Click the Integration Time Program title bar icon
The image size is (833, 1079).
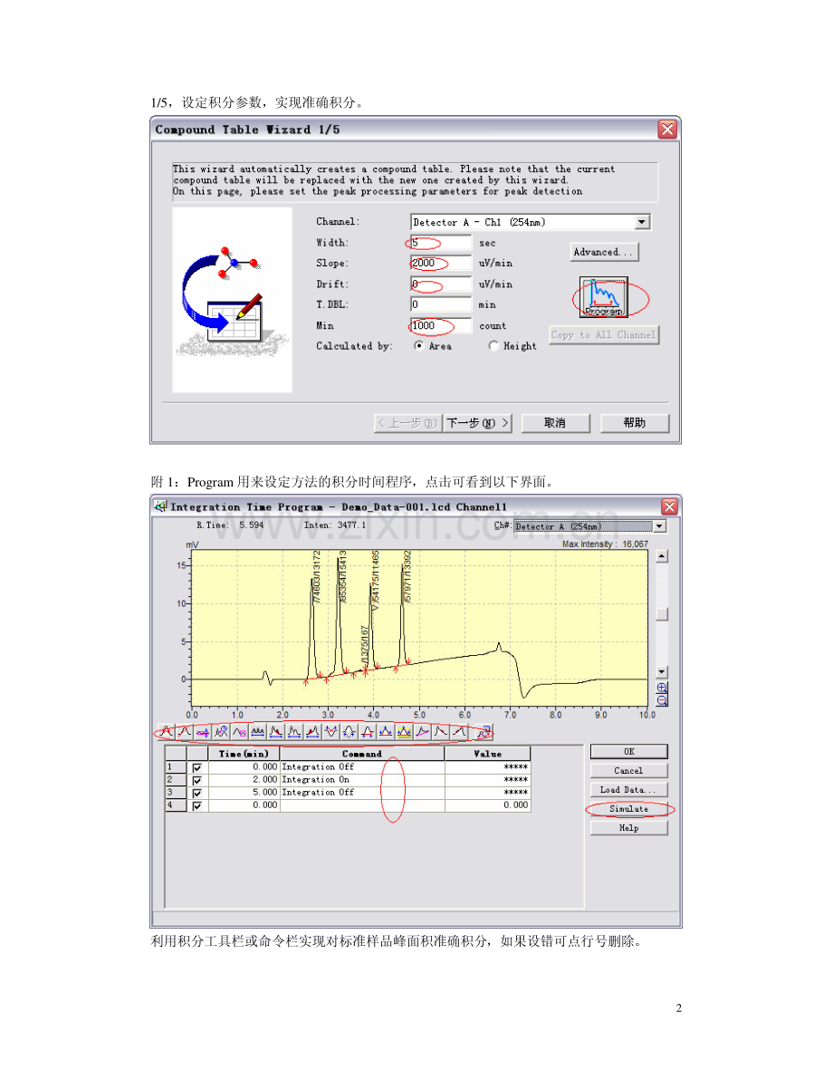(x=160, y=507)
